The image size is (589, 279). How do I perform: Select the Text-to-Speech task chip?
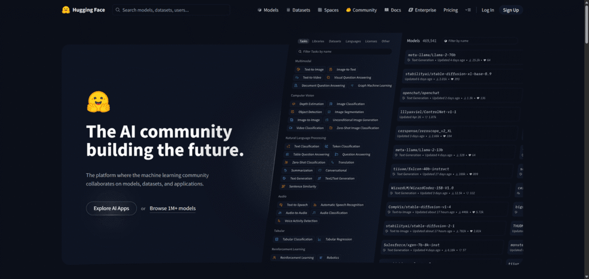(293, 205)
